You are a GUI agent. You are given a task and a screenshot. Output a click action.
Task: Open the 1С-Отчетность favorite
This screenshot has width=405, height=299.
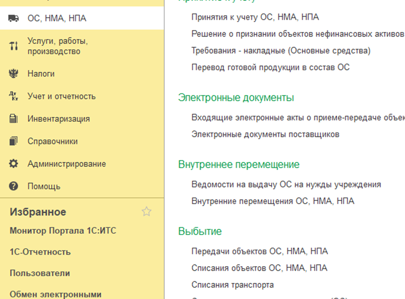click(40, 252)
